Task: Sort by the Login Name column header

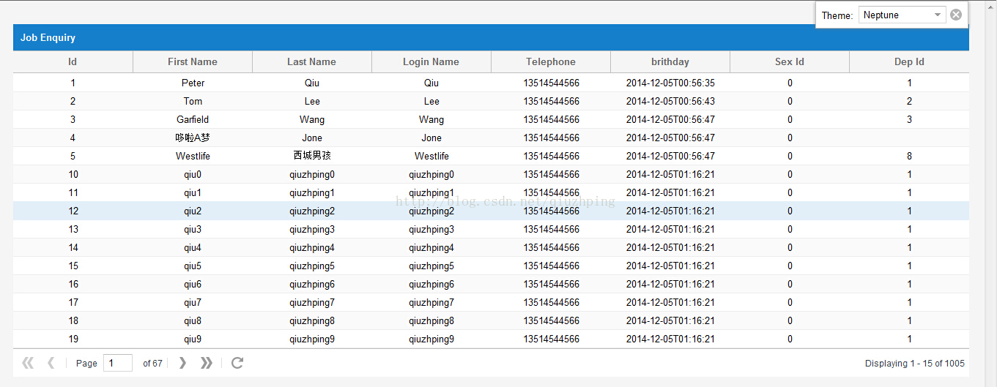Action: pyautogui.click(x=431, y=62)
